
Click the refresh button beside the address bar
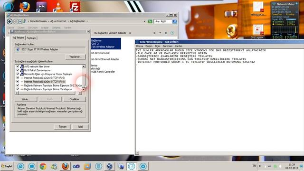pyautogui.click(x=150, y=21)
